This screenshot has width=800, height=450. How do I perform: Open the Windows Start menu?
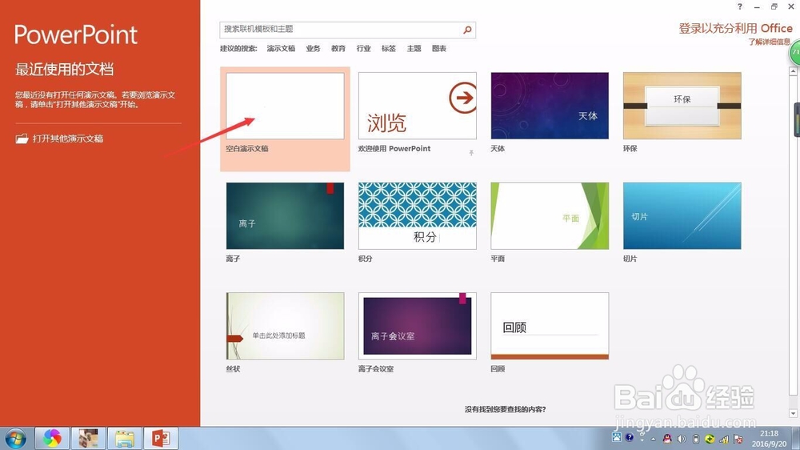15,438
